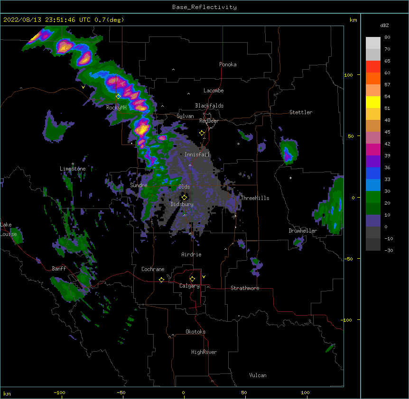Click the Vulcan label
Screen dimensions: 409x399
(x=258, y=375)
